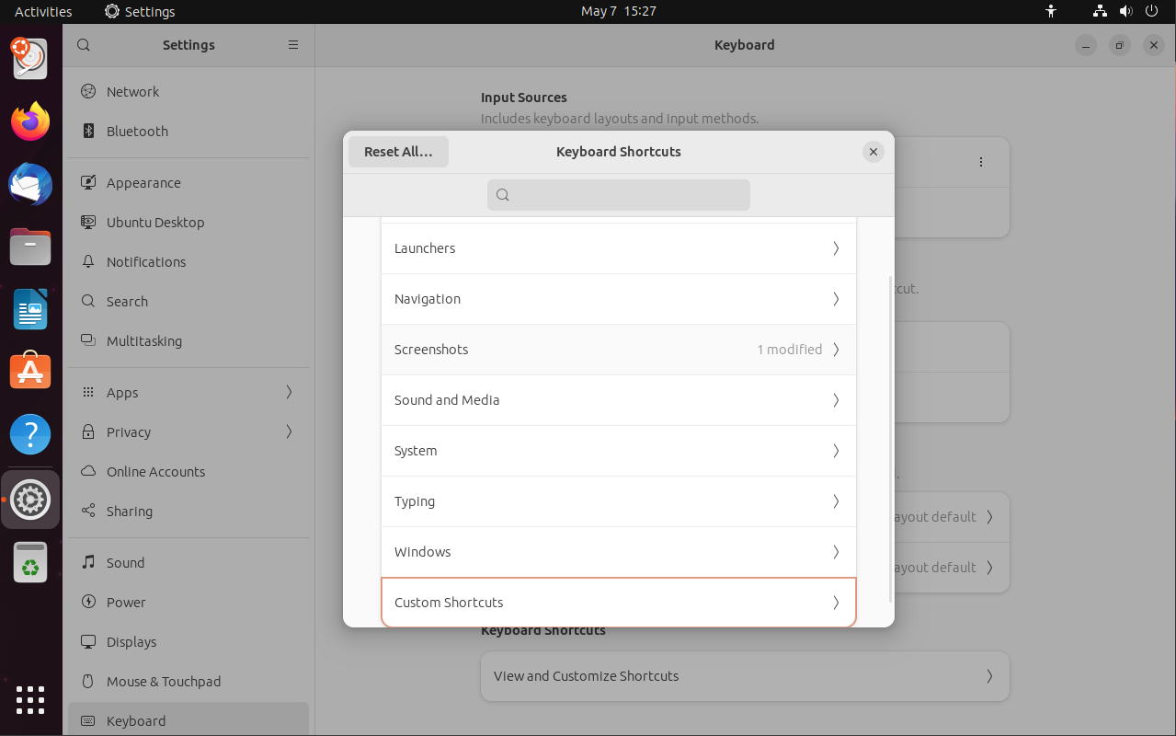Open Ubuntu Software from the dock

pos(30,372)
